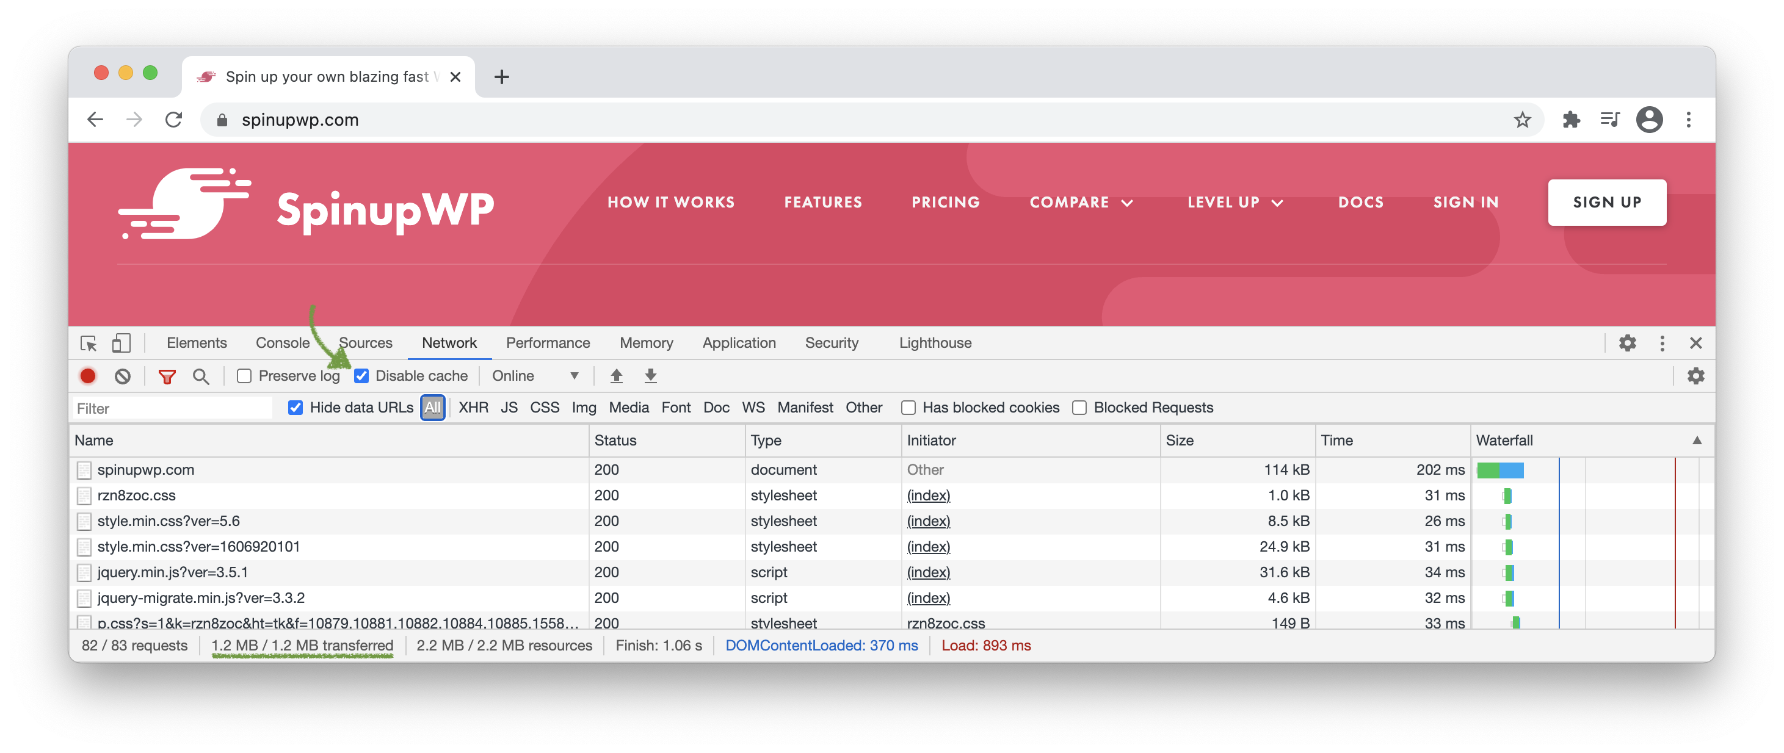Export HAR file with download arrow

click(x=650, y=376)
